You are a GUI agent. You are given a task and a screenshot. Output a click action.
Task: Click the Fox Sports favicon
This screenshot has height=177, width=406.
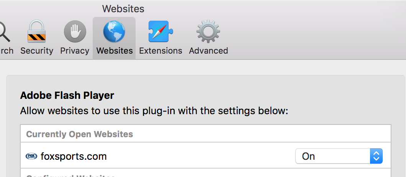(31, 156)
